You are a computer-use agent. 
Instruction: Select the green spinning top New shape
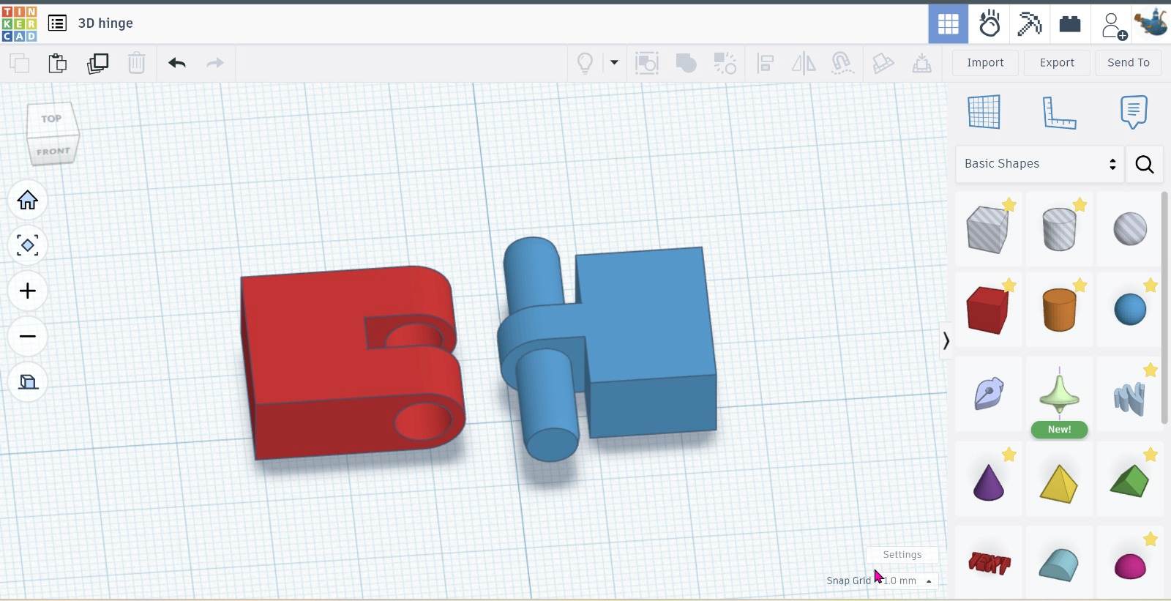pos(1059,394)
